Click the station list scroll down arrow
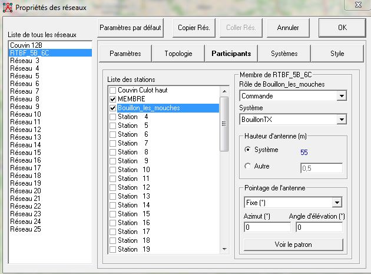 224,249
